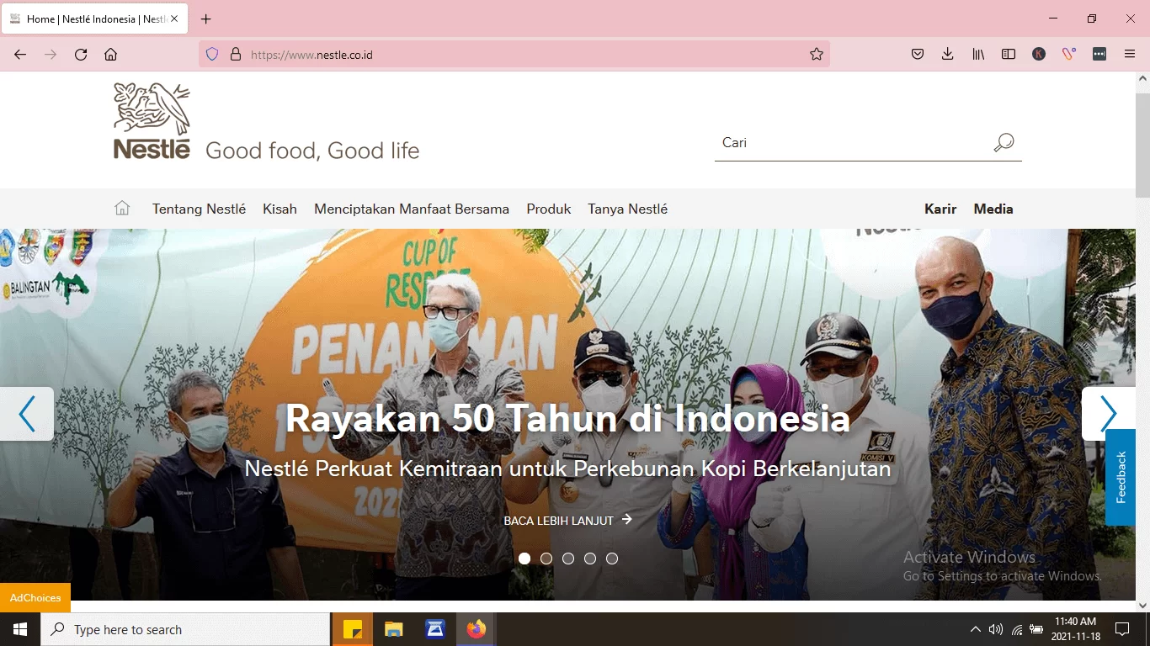View site security padlock info
This screenshot has height=646, width=1150.
[236, 54]
